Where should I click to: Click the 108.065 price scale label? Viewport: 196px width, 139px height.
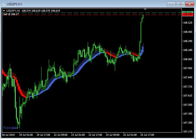(x=188, y=59)
